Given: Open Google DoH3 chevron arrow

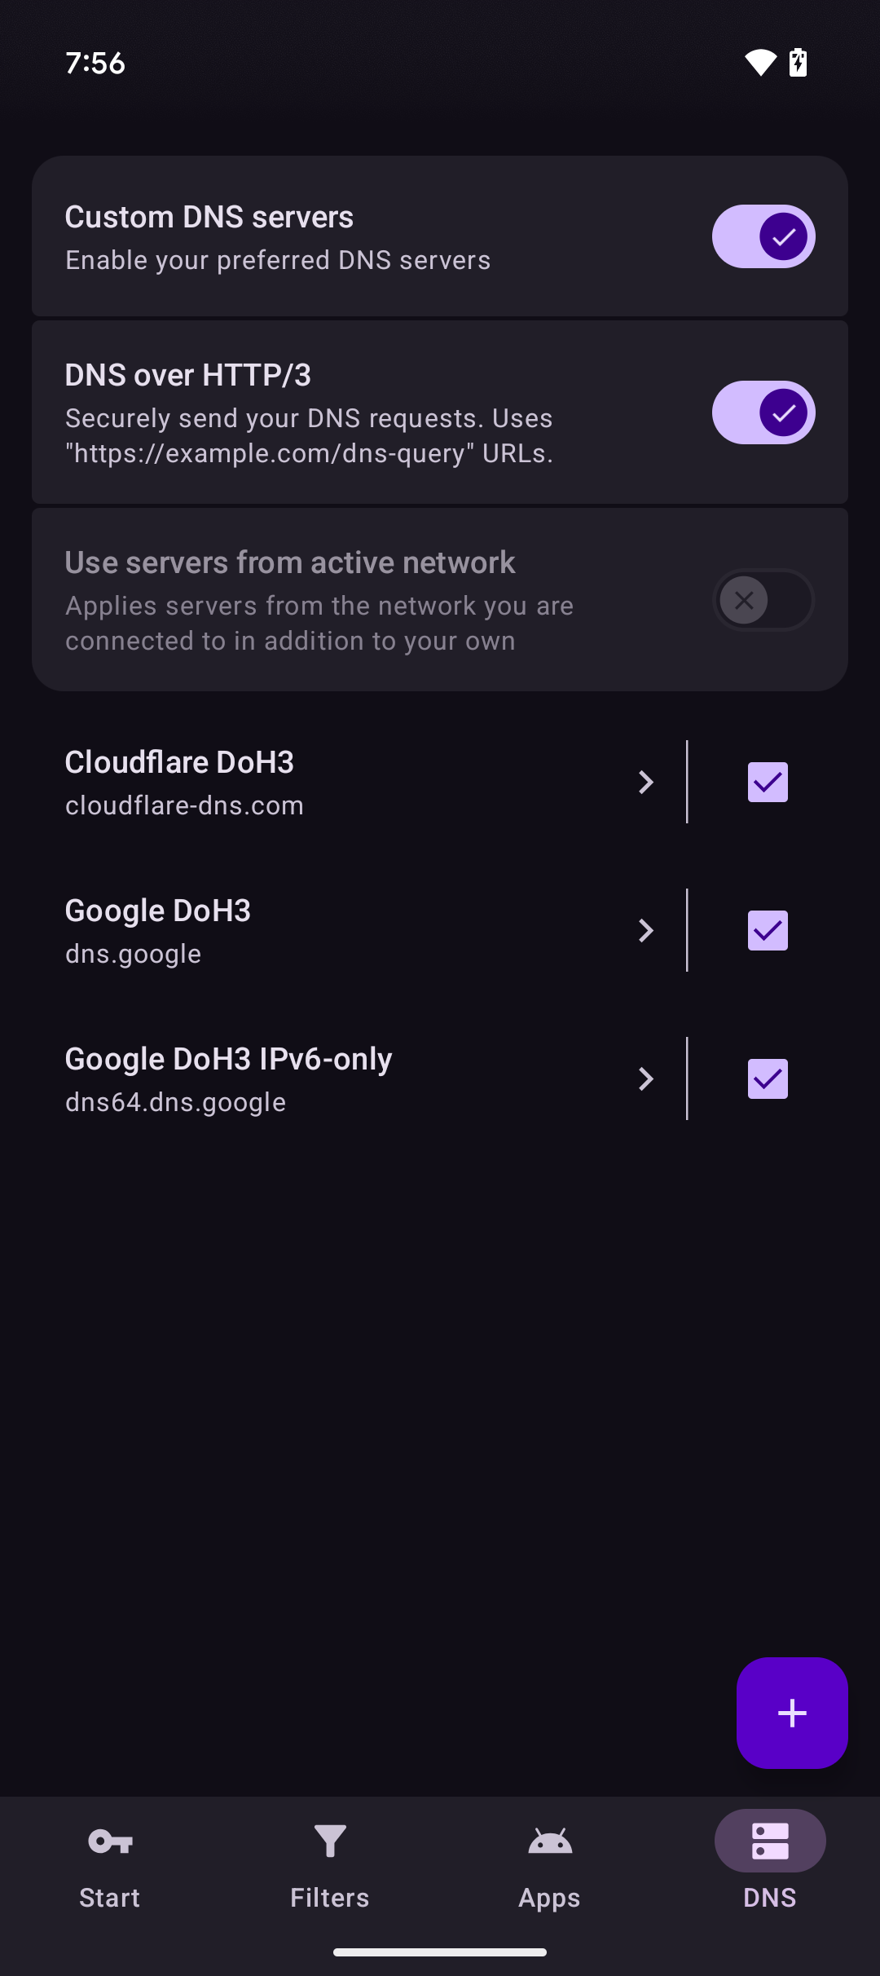Looking at the screenshot, I should click(646, 931).
